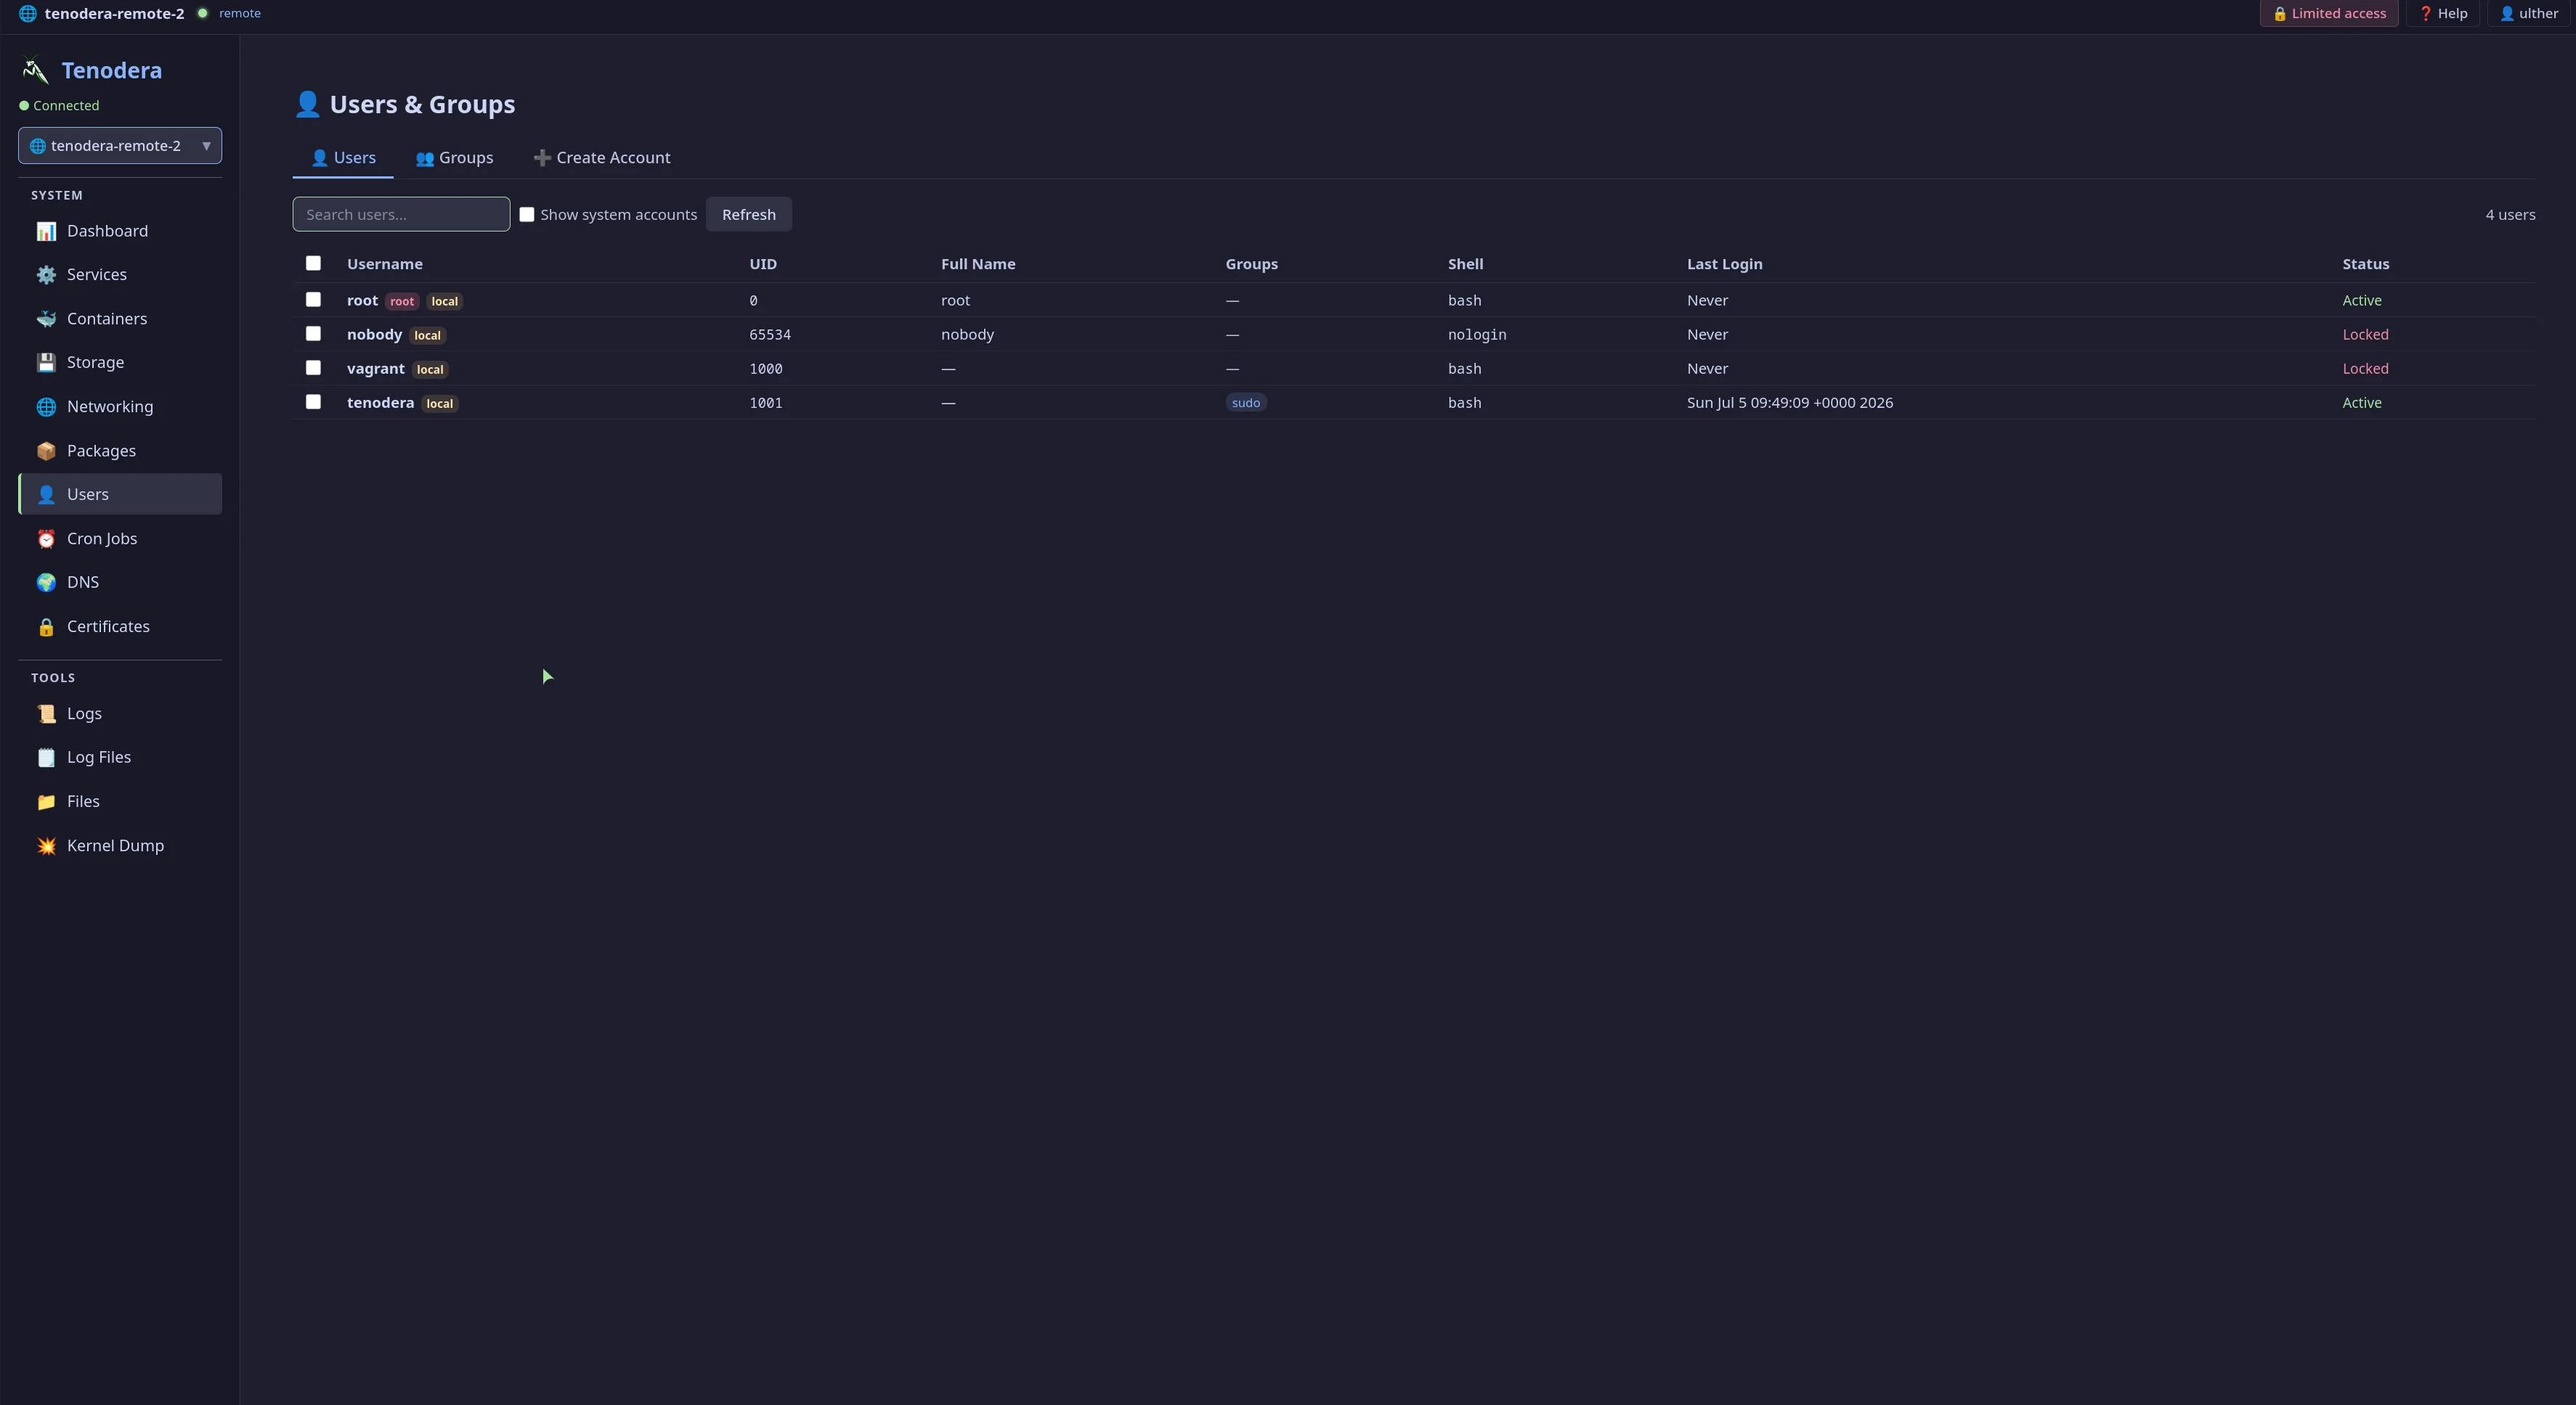Click the tenodera username in table
This screenshot has width=2576, height=1405.
point(380,403)
